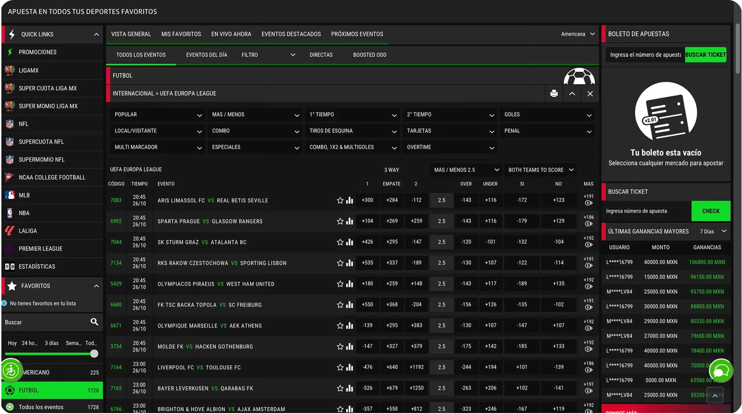Open the MÁS / MENOS market dropdown

pyautogui.click(x=255, y=115)
